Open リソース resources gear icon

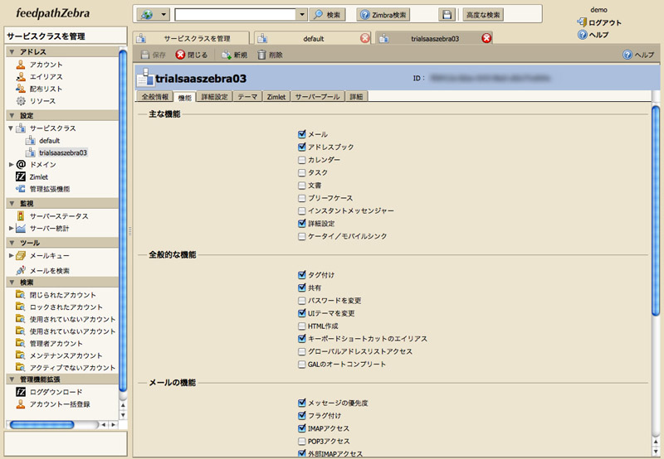(20, 101)
